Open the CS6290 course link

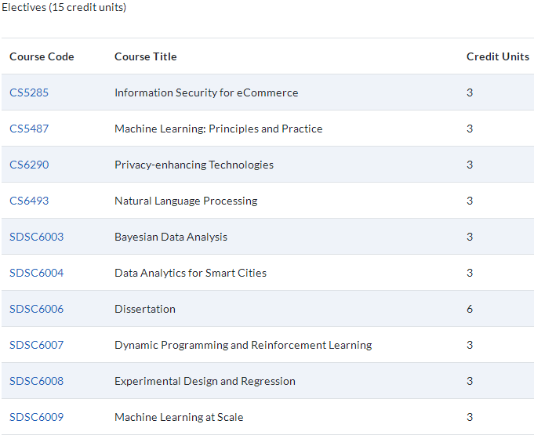29,165
